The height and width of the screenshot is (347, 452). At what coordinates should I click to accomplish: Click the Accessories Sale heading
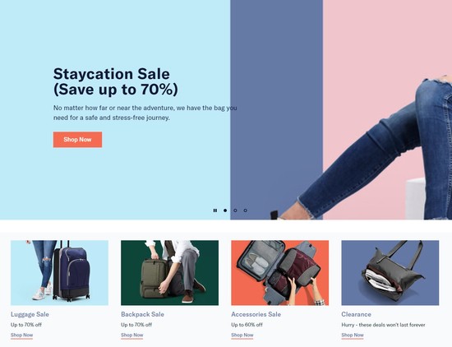tap(256, 314)
